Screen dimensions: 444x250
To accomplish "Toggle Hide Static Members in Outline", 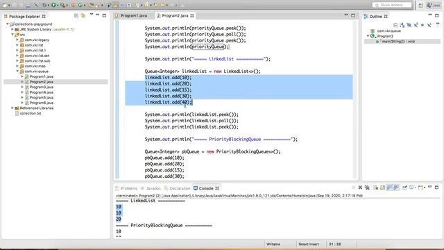I will (x=416, y=25).
